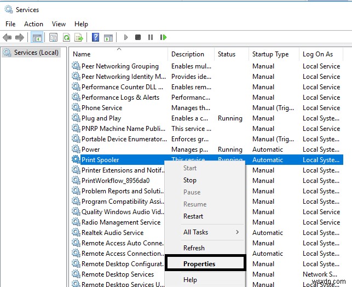The width and height of the screenshot is (352, 287).
Task: Select Printer Extensions and Notif.. service
Action: click(x=123, y=170)
